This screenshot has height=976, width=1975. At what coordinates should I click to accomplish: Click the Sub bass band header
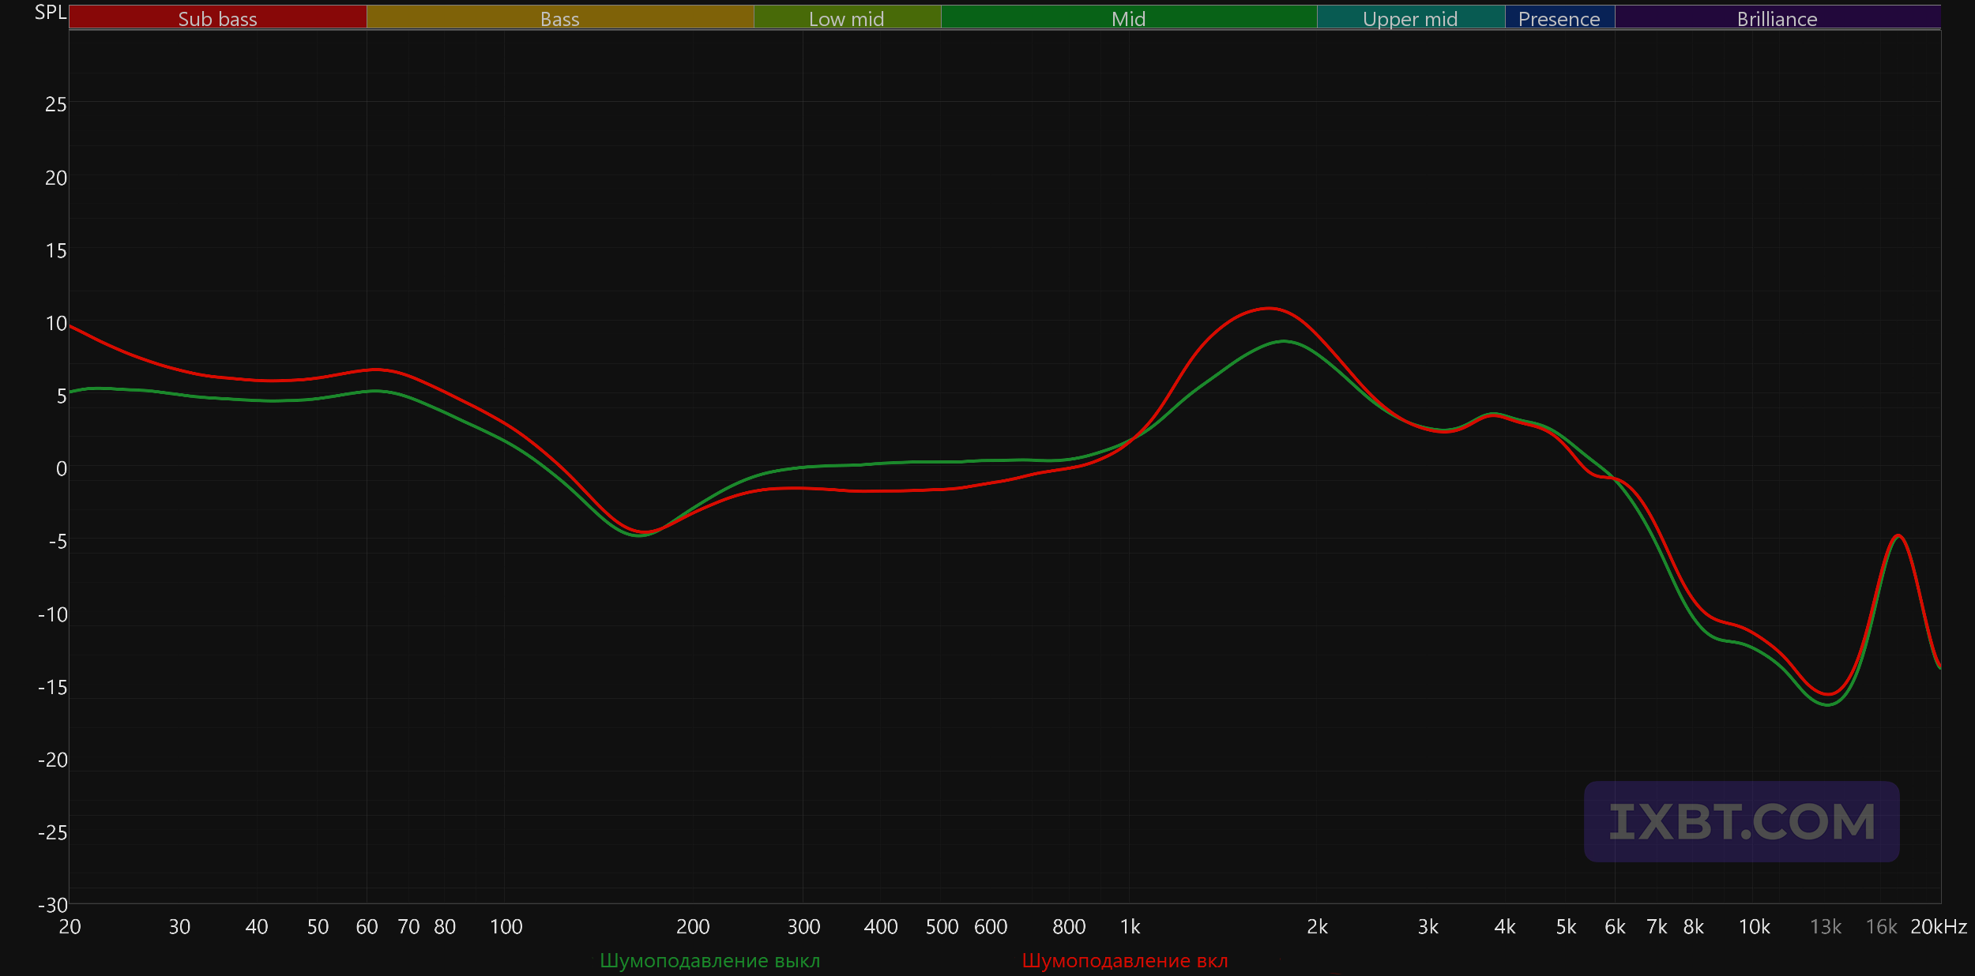coord(217,18)
